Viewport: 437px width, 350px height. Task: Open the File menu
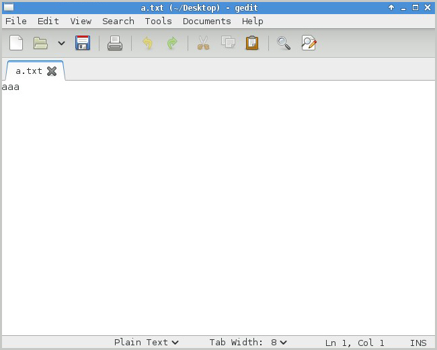pos(16,21)
